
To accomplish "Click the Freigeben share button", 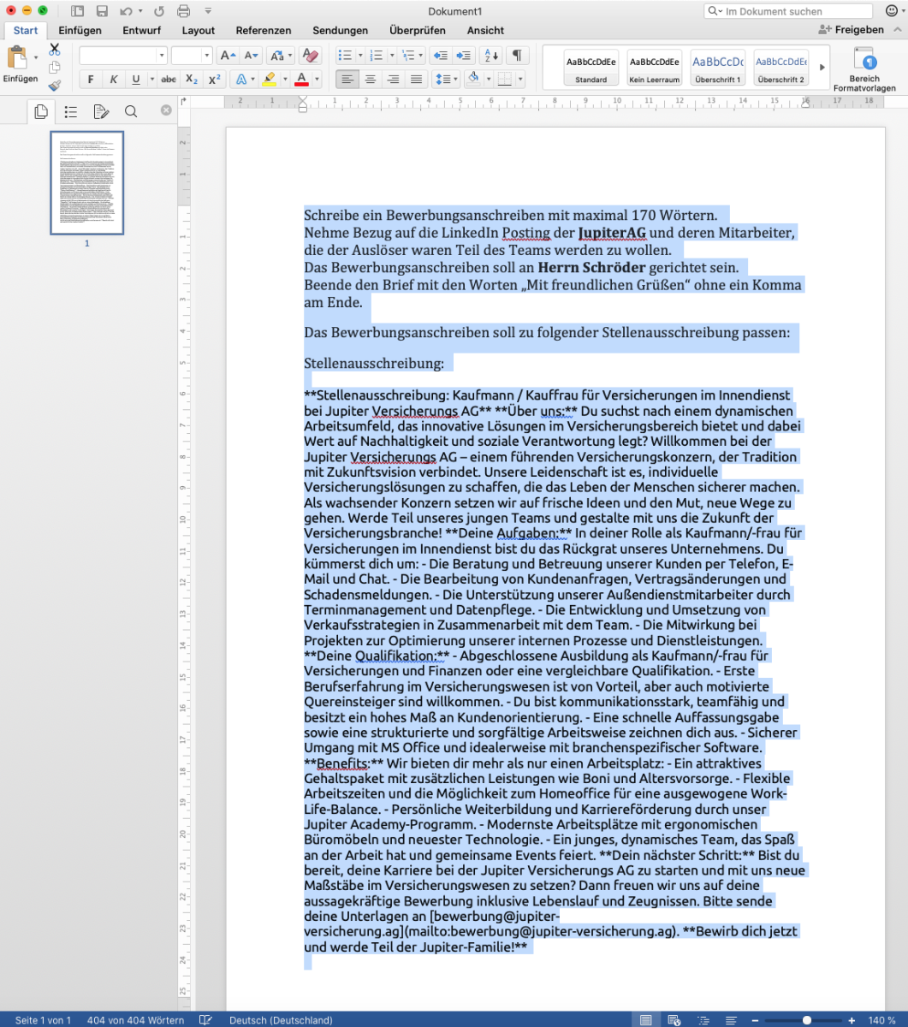I will click(852, 30).
